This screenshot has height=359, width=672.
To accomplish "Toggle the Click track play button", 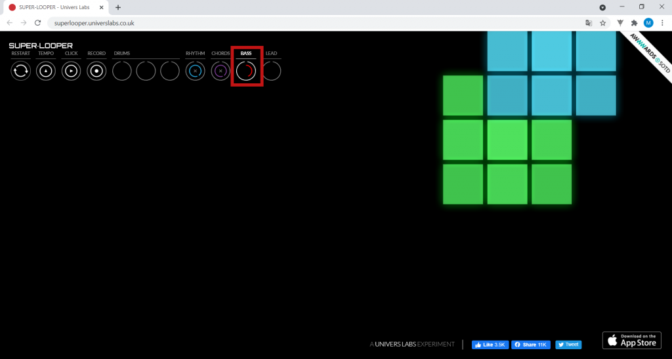I will point(71,71).
